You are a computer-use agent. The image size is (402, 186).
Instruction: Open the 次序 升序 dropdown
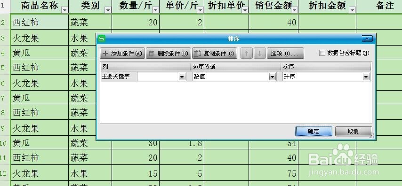click(x=366, y=77)
